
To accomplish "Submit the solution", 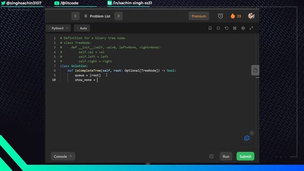I will point(245,156).
